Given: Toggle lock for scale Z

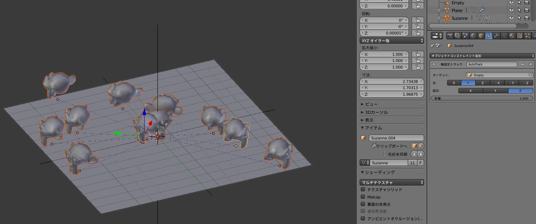Looking at the screenshot, I should 418,67.
